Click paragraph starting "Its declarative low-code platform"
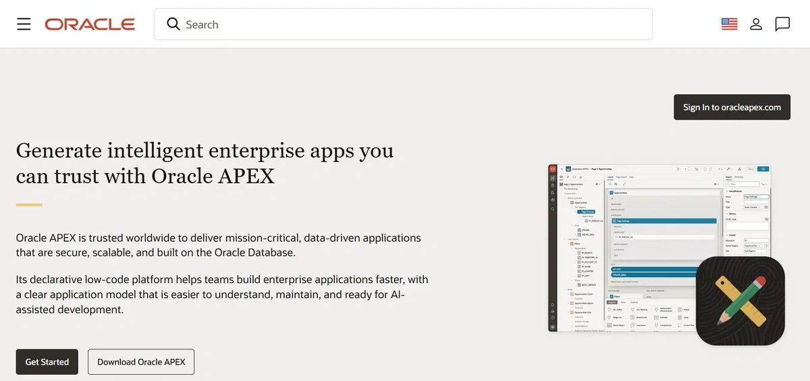The height and width of the screenshot is (381, 810). tap(222, 295)
